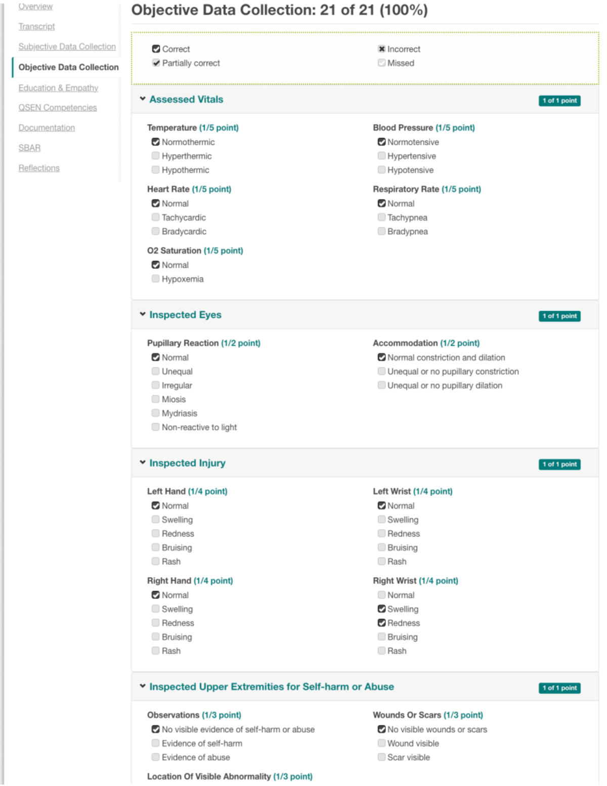Click the Incorrect legend X icon

pos(382,49)
